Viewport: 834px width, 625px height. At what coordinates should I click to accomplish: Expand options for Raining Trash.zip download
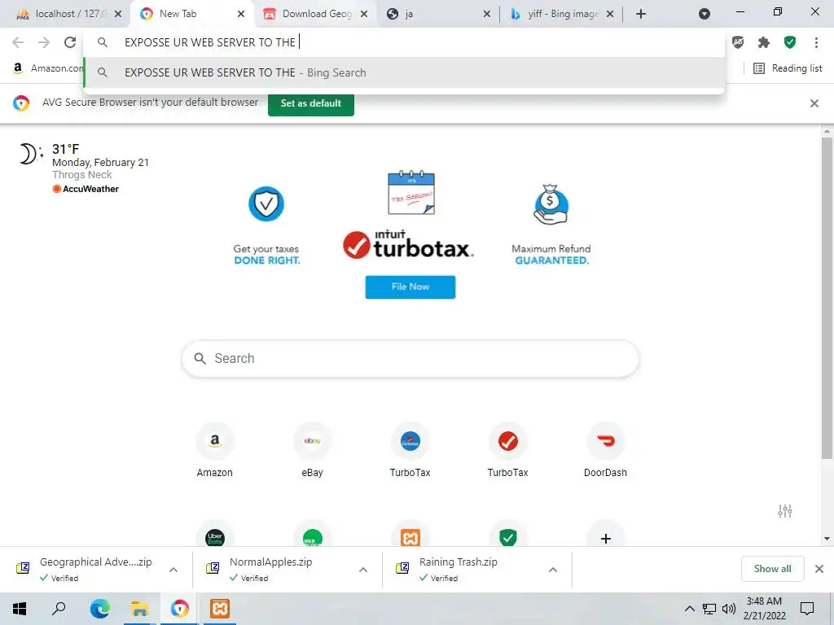tap(553, 570)
